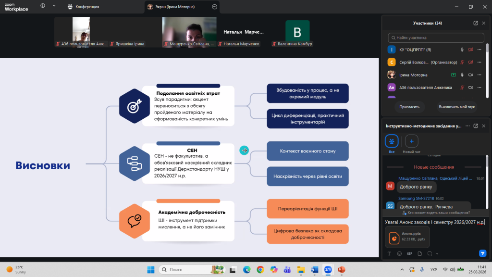The width and height of the screenshot is (492, 277).
Task: Select А36 пользователя Анжелика video thumbnail
Action: [81, 32]
